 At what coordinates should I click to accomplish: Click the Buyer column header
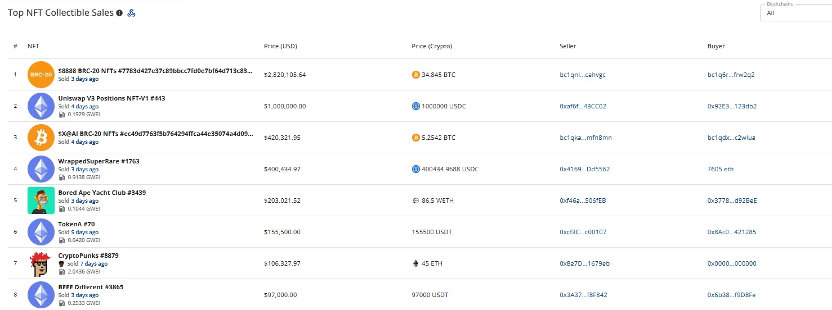[x=716, y=46]
